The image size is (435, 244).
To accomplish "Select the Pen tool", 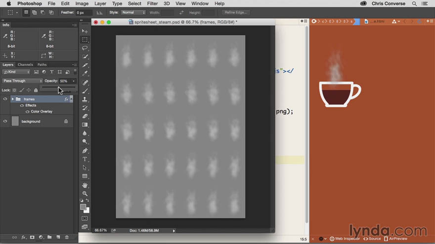I will (85, 151).
